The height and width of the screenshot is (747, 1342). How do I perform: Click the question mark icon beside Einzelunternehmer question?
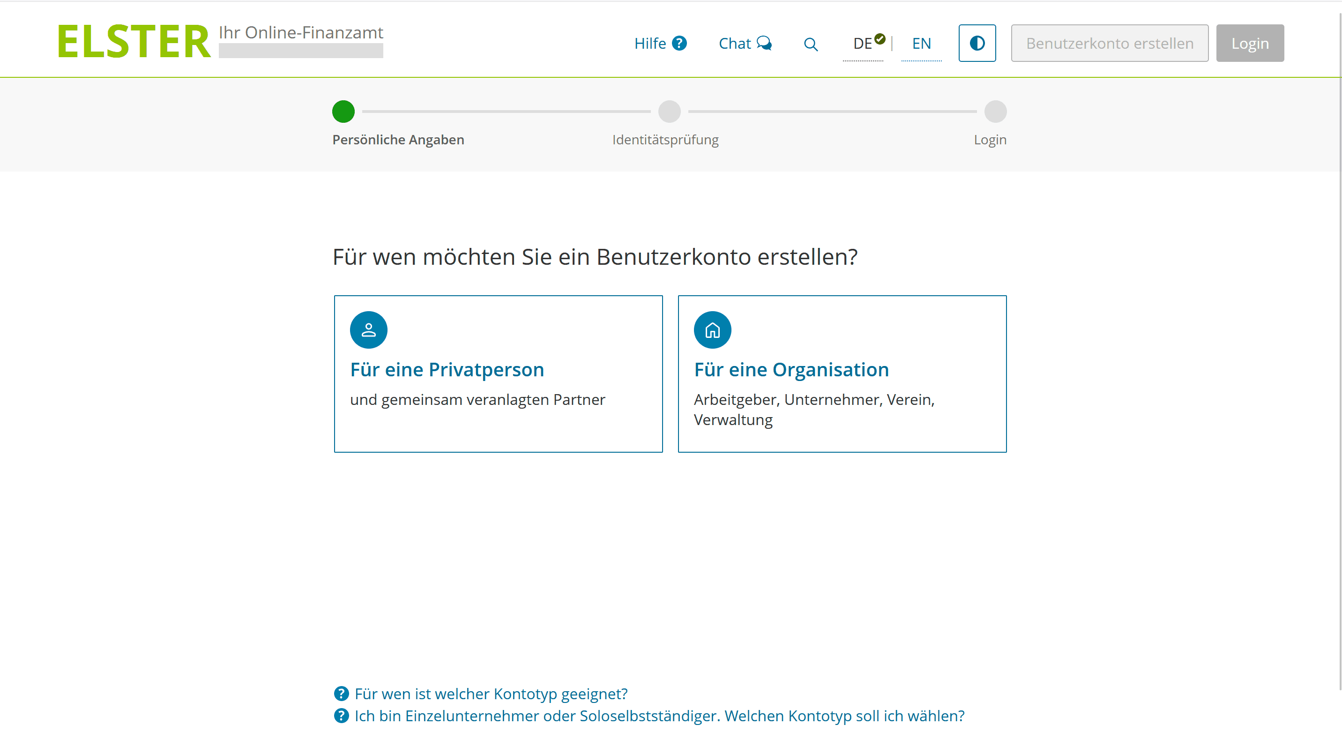[341, 716]
